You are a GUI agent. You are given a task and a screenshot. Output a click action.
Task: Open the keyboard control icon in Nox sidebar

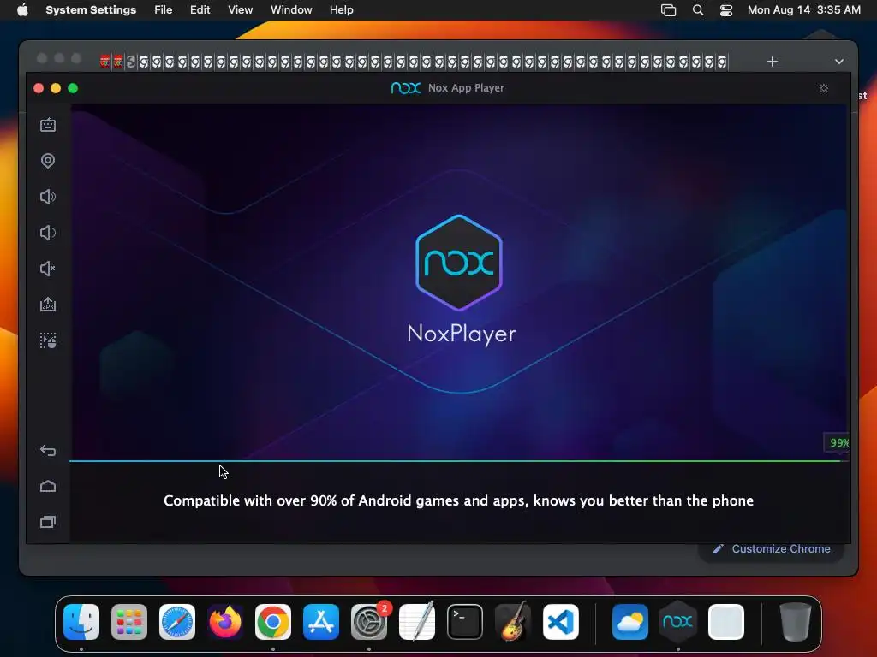(48, 125)
